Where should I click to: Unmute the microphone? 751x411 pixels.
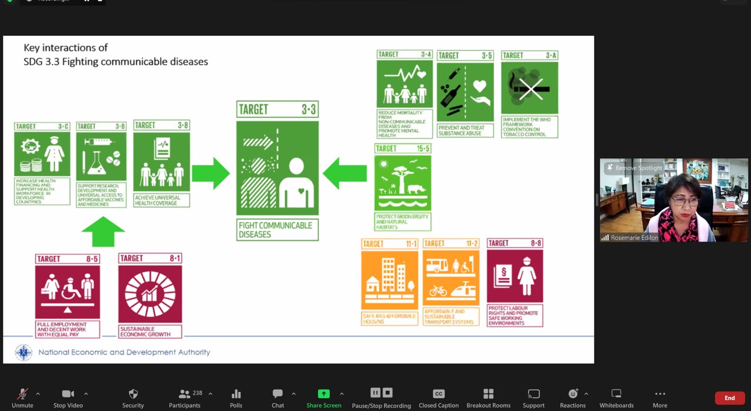(x=22, y=398)
